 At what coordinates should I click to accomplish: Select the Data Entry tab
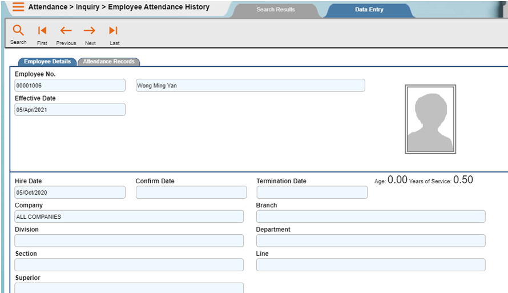[369, 10]
